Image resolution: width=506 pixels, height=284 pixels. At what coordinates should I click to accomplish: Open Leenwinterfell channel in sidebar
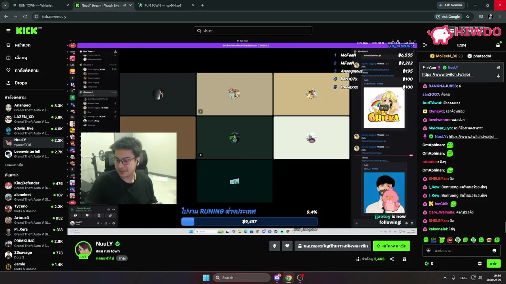(34, 153)
